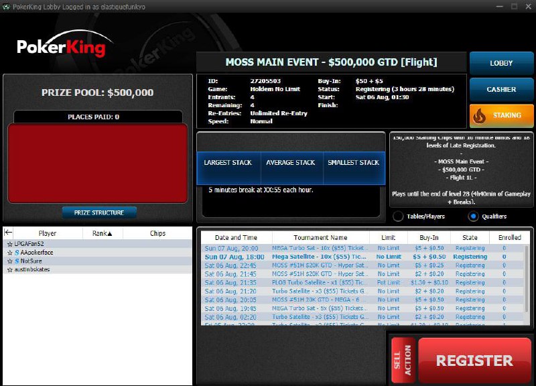Select the Sun 07 Aug, 20:00 satellite row

(x=363, y=248)
